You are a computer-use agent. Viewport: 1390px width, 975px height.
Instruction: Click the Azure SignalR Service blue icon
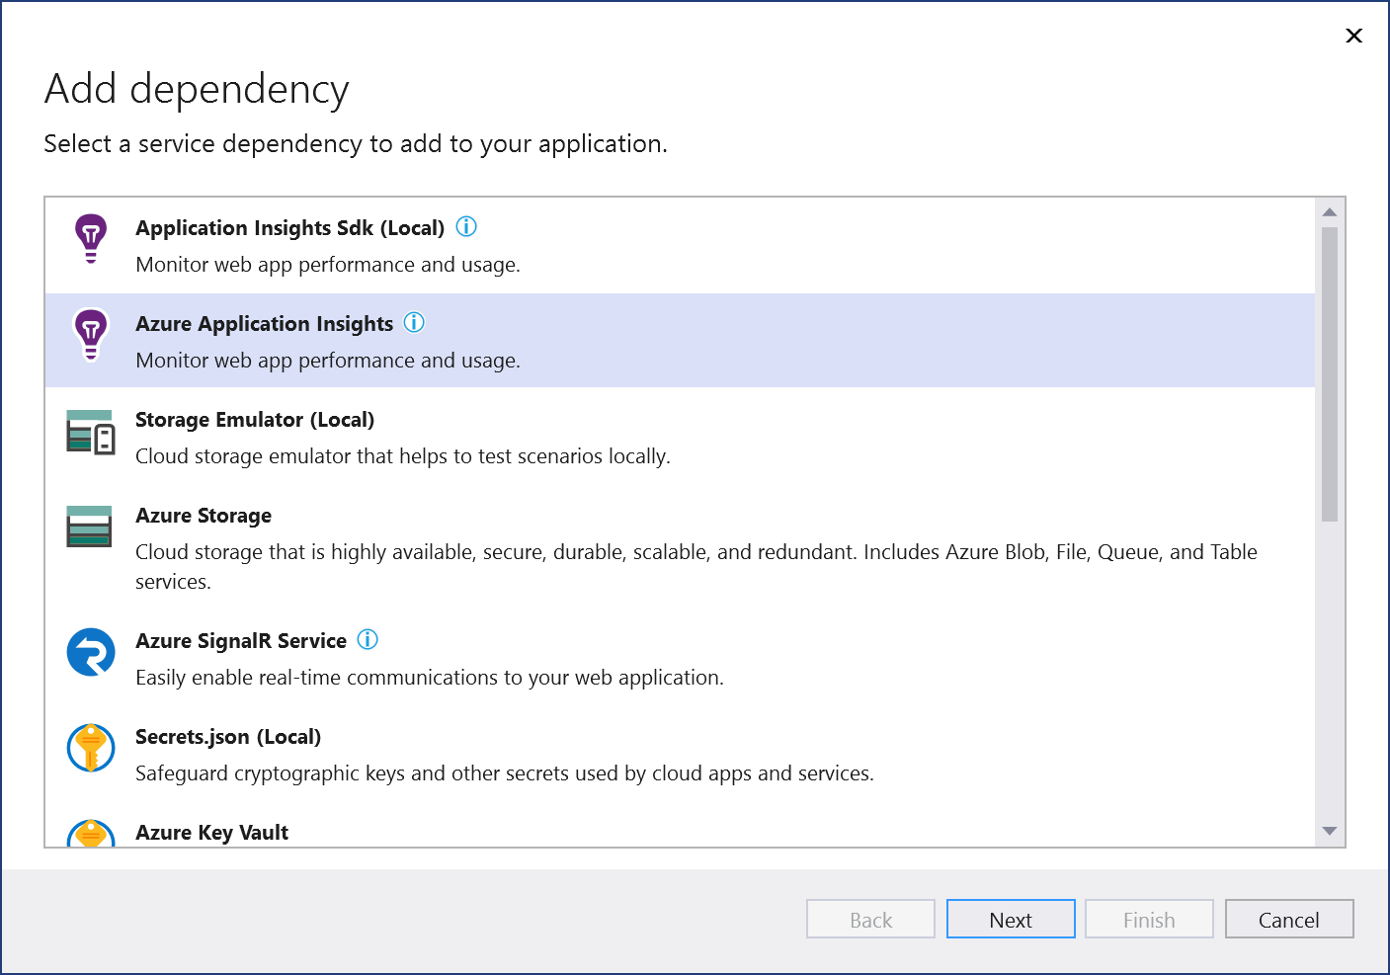click(x=90, y=653)
